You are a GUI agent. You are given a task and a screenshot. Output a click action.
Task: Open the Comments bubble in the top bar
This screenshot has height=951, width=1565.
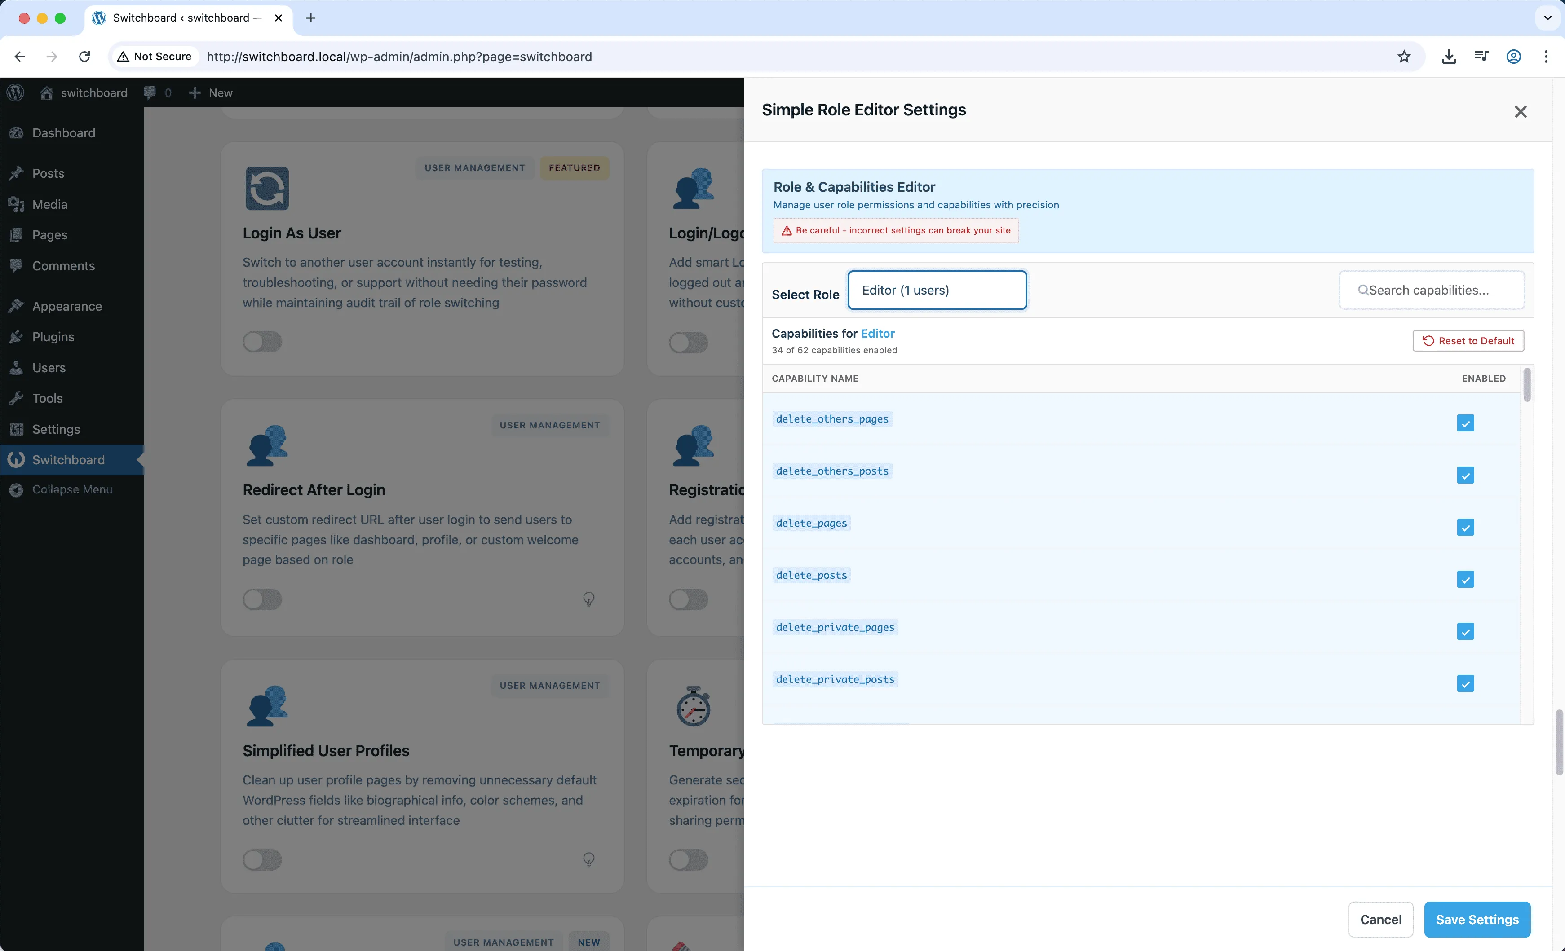151,92
